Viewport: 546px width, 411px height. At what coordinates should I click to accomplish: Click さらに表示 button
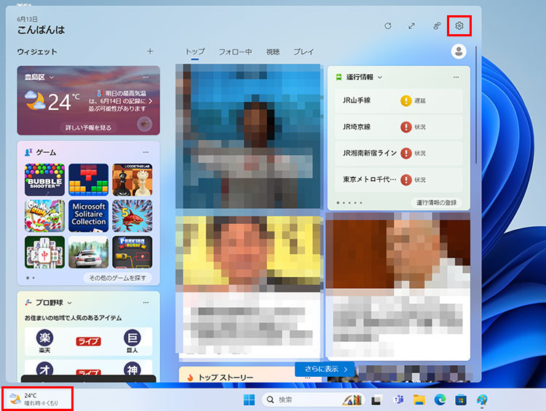(325, 370)
